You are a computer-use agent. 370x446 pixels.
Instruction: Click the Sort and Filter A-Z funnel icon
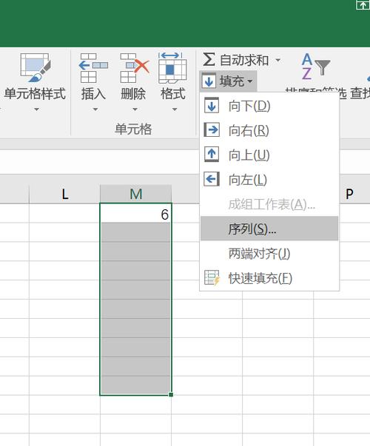point(315,67)
